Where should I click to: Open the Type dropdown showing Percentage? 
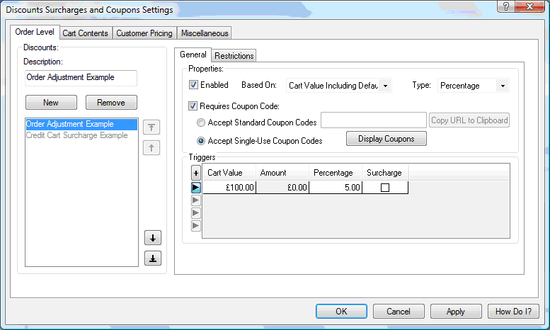pos(473,86)
